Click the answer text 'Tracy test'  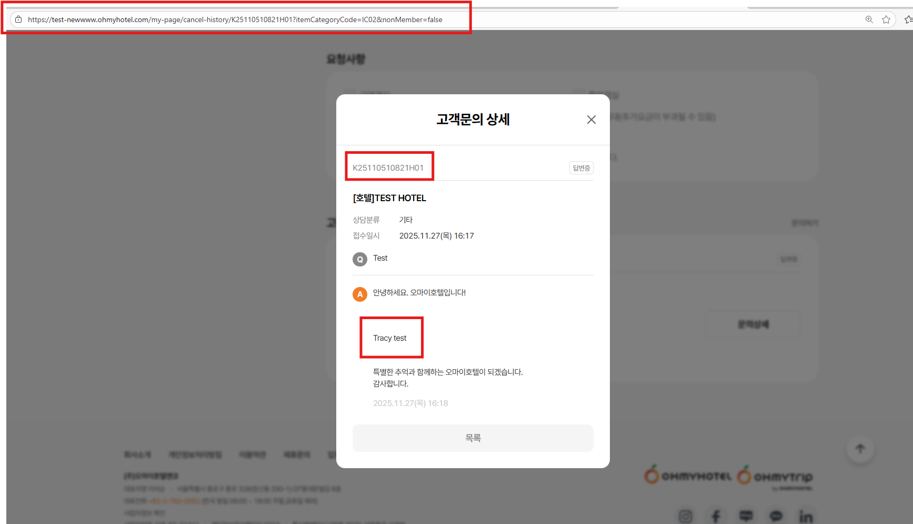[390, 338]
